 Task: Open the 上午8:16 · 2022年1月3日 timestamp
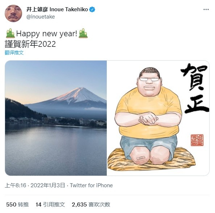(x=35, y=185)
